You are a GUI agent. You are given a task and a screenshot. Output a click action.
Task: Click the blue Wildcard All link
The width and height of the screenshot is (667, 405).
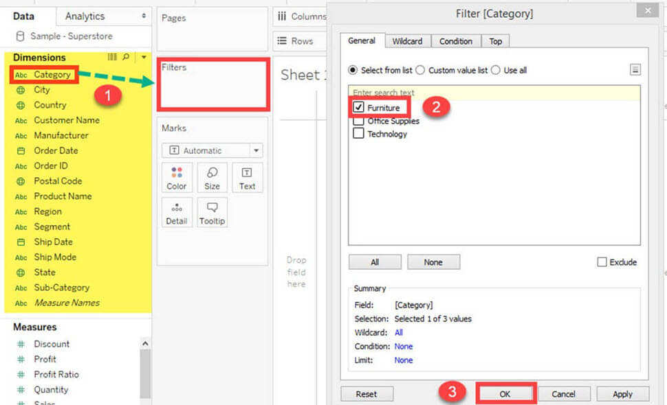point(399,332)
